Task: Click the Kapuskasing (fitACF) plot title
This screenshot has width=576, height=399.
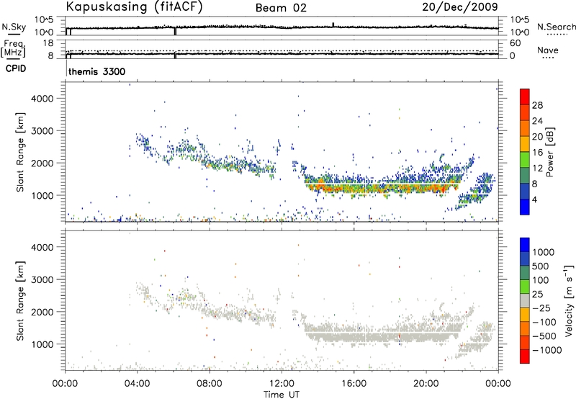Action: point(134,6)
